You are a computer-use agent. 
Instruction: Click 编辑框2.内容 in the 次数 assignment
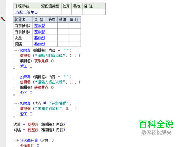coord(53,124)
